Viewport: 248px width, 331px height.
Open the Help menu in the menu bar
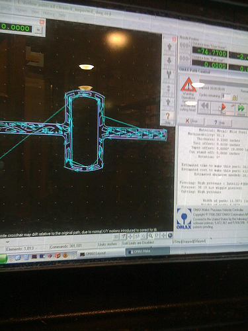point(62,15)
